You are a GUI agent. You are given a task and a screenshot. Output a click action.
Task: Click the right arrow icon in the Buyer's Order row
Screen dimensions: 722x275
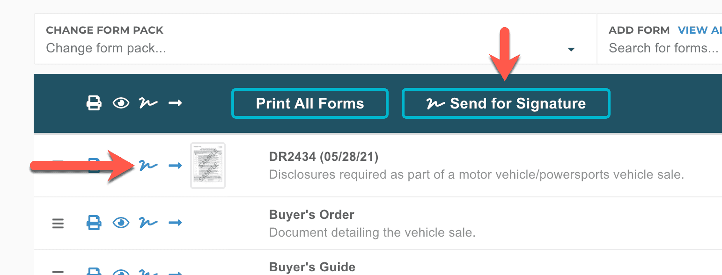click(x=175, y=223)
